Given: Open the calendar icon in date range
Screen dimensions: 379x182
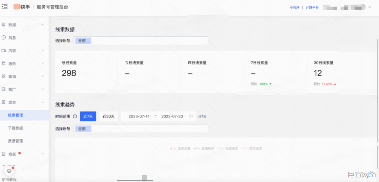Looking at the screenshot, I should [x=191, y=116].
